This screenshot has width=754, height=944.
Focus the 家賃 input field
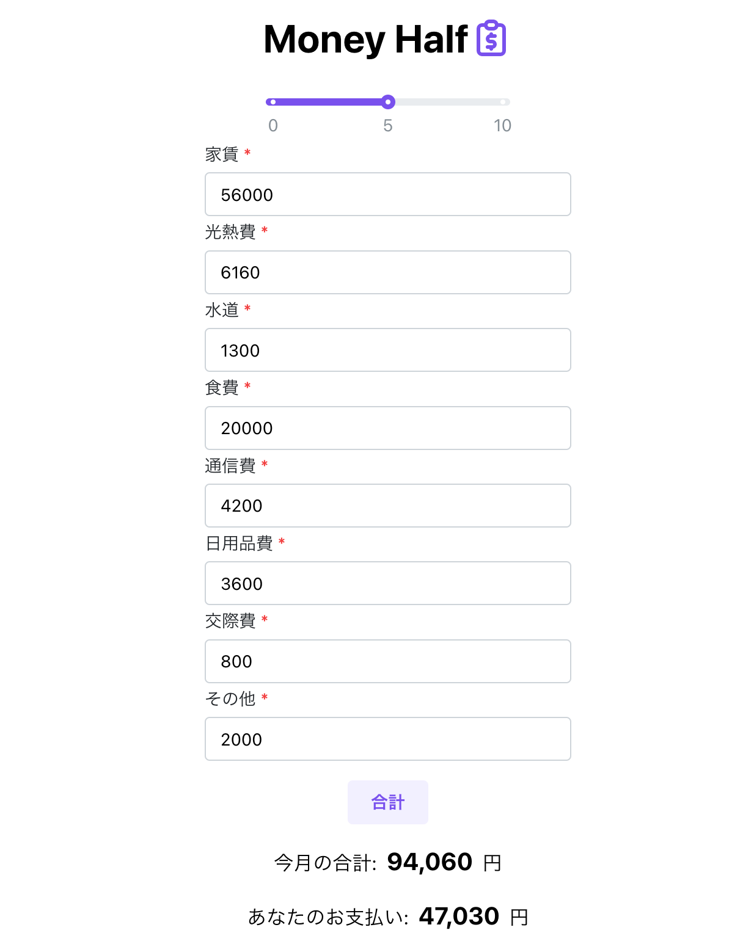click(387, 195)
